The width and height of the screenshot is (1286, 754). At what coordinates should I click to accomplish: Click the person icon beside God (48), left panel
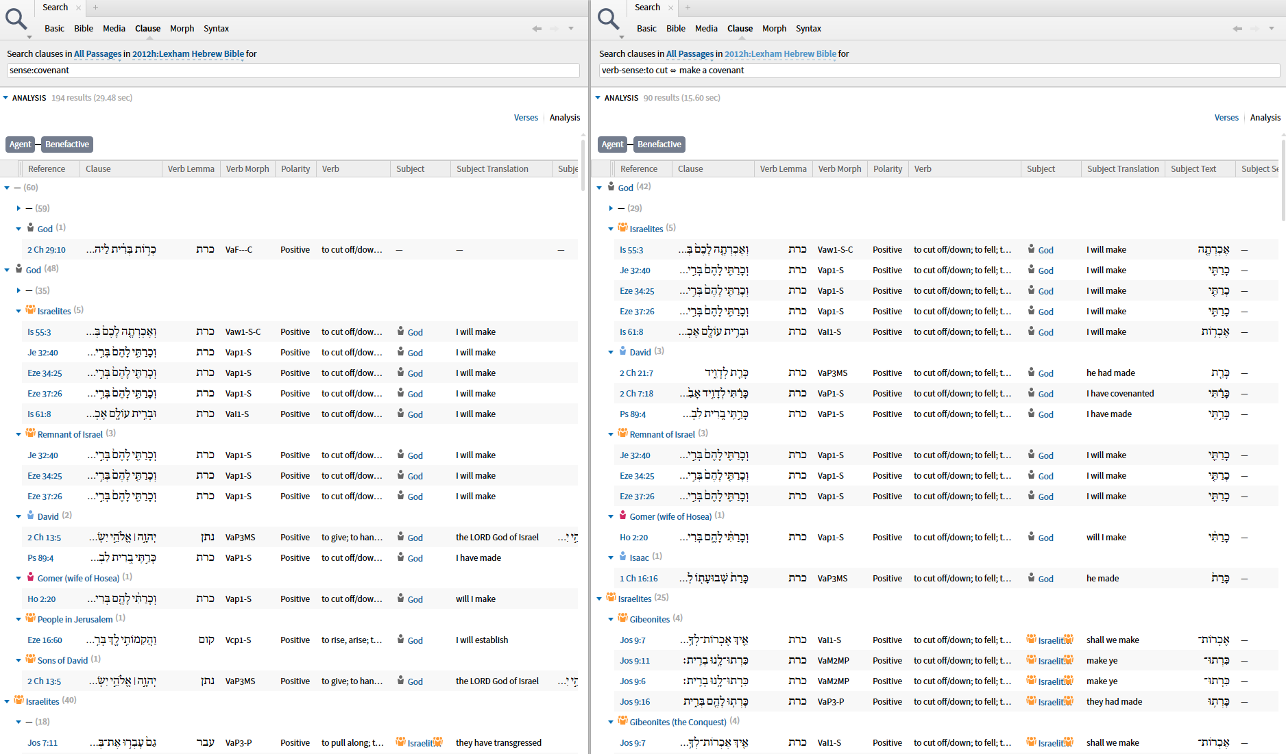19,268
